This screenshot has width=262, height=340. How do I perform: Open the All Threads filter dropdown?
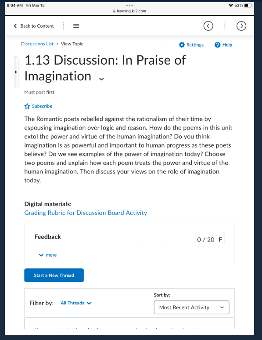point(76,303)
